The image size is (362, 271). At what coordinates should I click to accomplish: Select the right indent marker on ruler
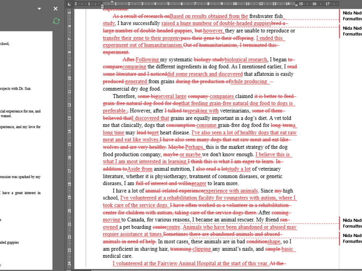(296, 5)
